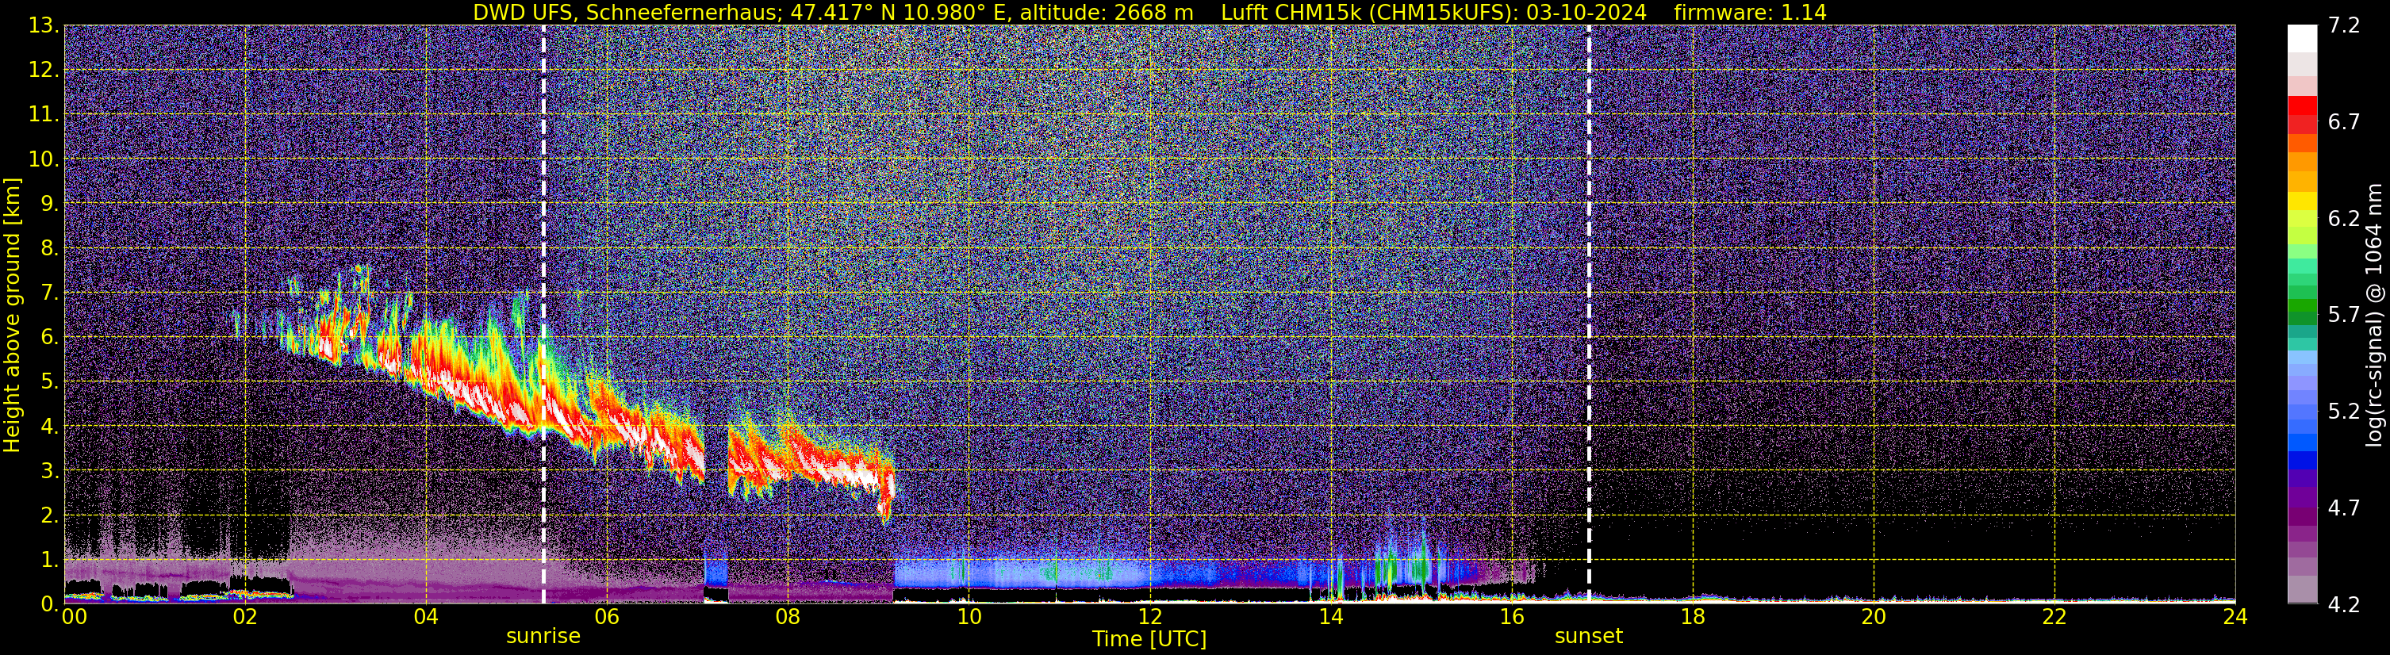2390x655 pixels.
Task: Click the white swatch at colorbar top near 7.2
Action: click(2302, 38)
